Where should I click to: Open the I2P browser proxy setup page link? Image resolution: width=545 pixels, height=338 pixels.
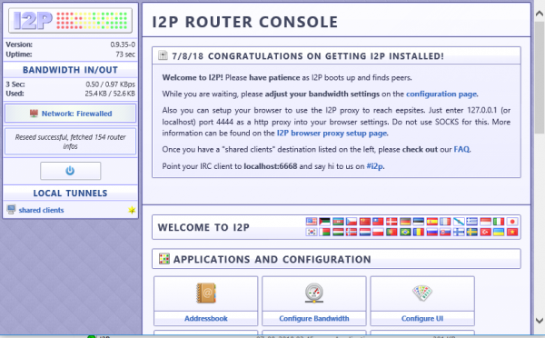pos(332,134)
